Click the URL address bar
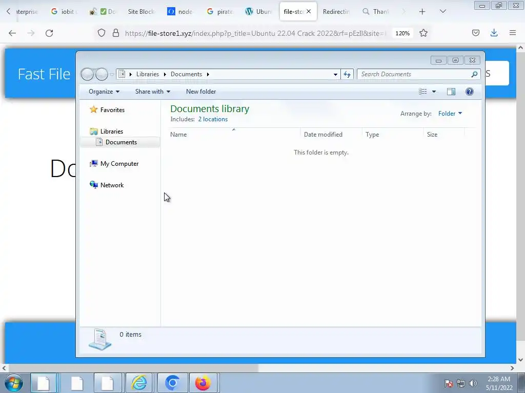525x393 pixels. point(254,33)
